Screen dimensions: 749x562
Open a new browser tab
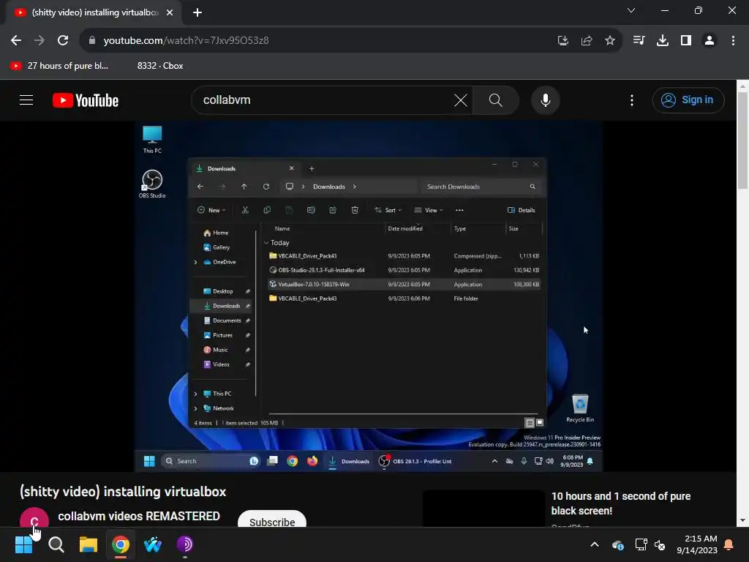pyautogui.click(x=197, y=12)
